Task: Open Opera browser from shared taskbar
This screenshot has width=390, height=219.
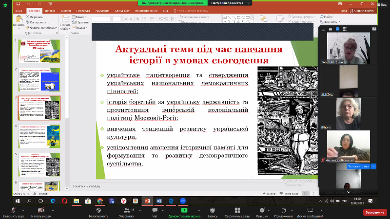Action: point(64,201)
